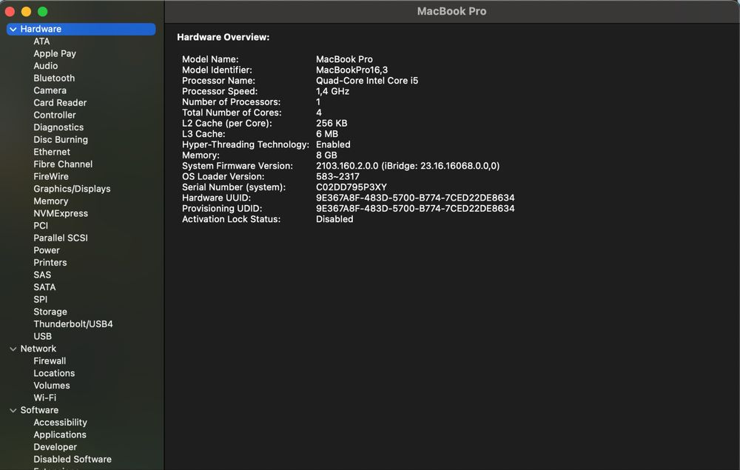Click the MacBook Pro window title
Screen dimensions: 740x470
451,11
